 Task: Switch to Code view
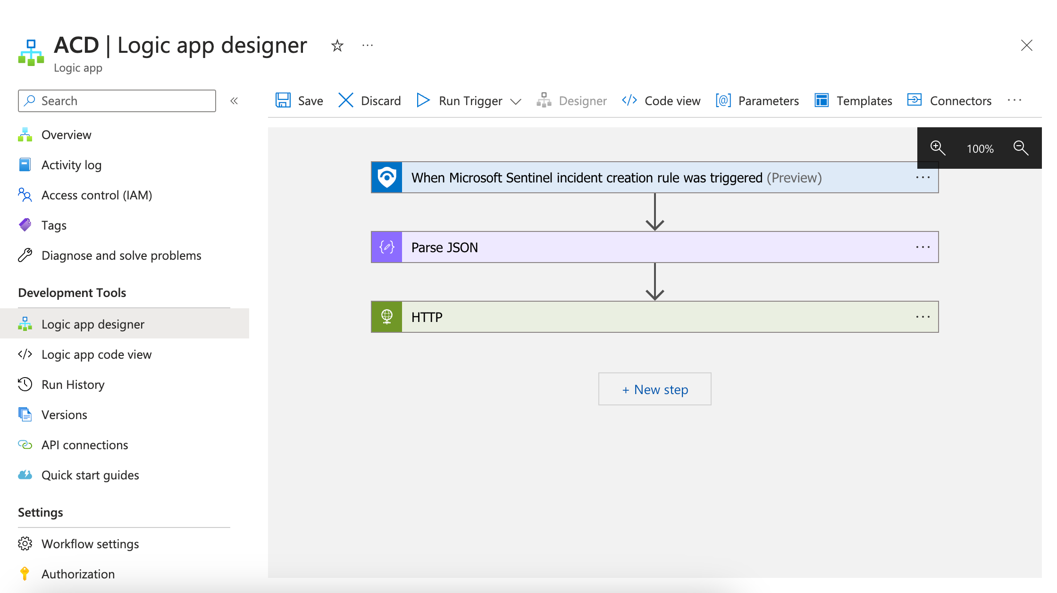point(662,101)
